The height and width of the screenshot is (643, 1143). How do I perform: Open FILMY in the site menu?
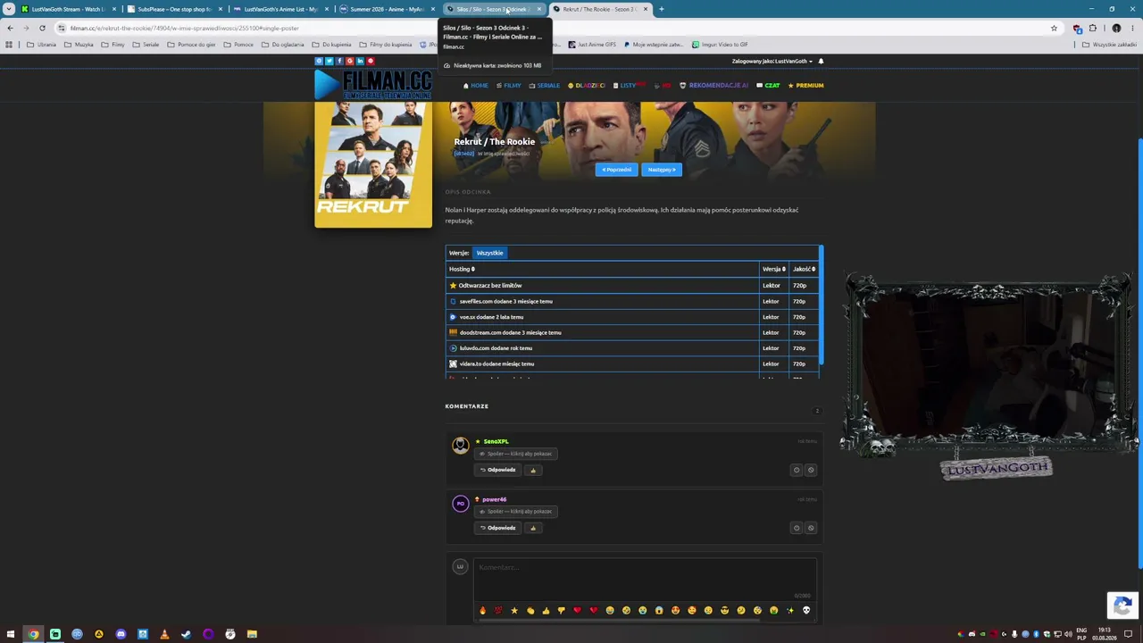(509, 86)
